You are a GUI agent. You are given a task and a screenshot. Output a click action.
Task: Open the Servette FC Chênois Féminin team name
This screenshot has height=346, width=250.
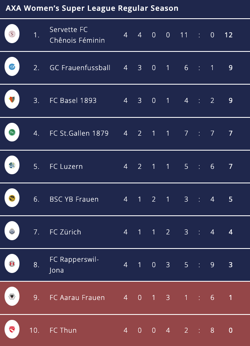[77, 35]
